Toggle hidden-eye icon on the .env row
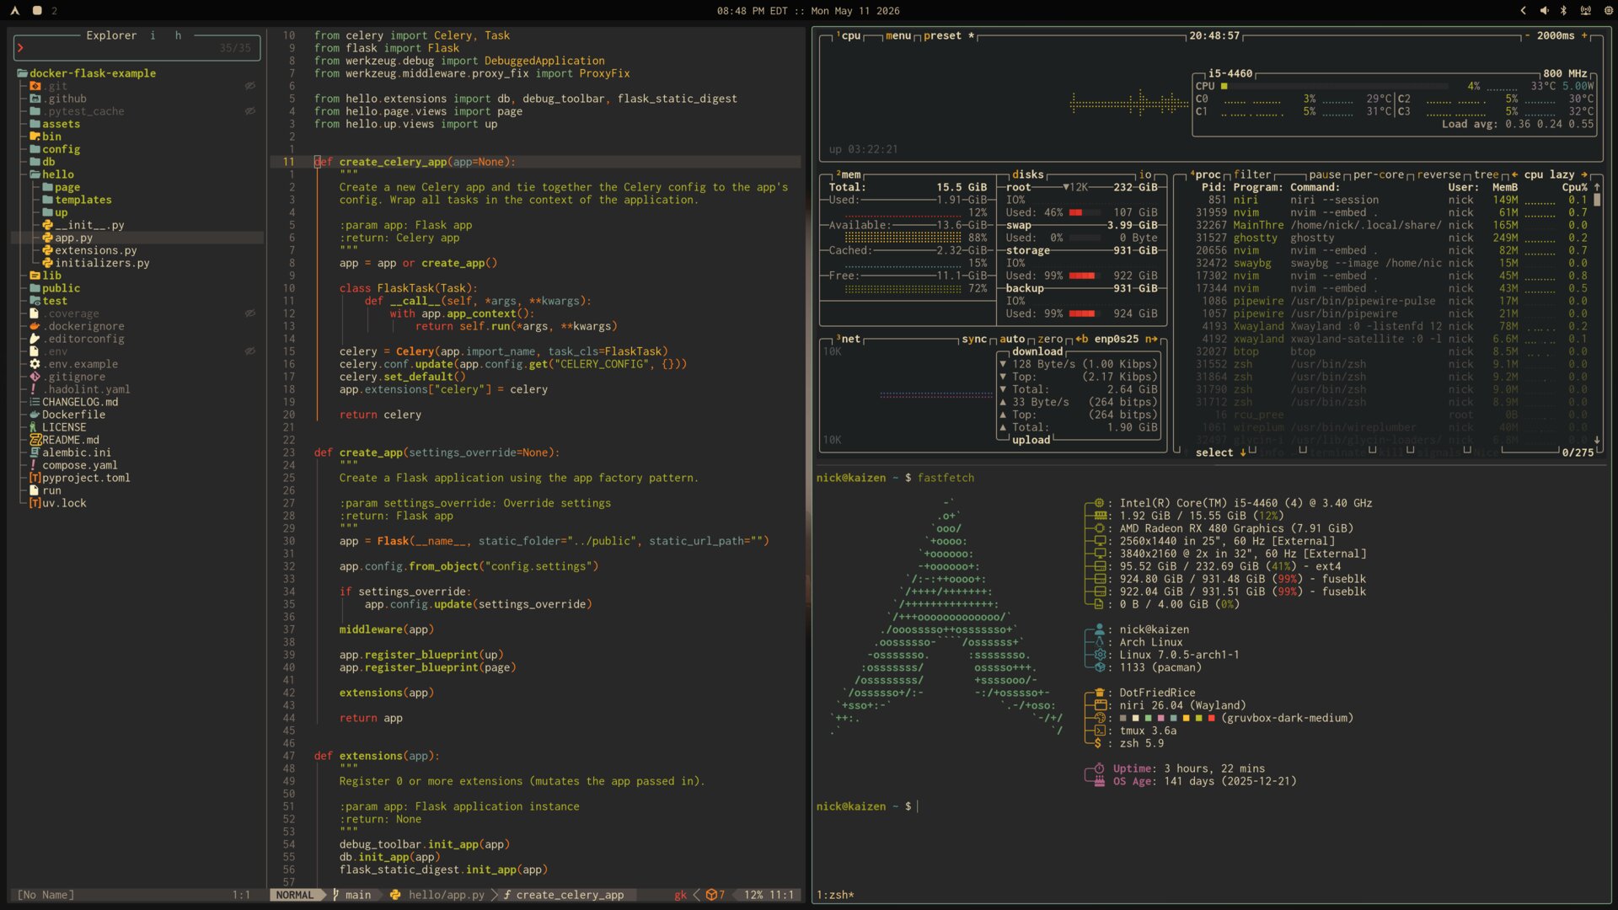1618x910 pixels. tap(250, 351)
